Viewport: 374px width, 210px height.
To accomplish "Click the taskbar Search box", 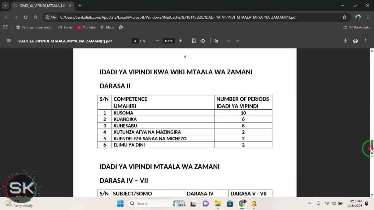I will [x=158, y=203].
